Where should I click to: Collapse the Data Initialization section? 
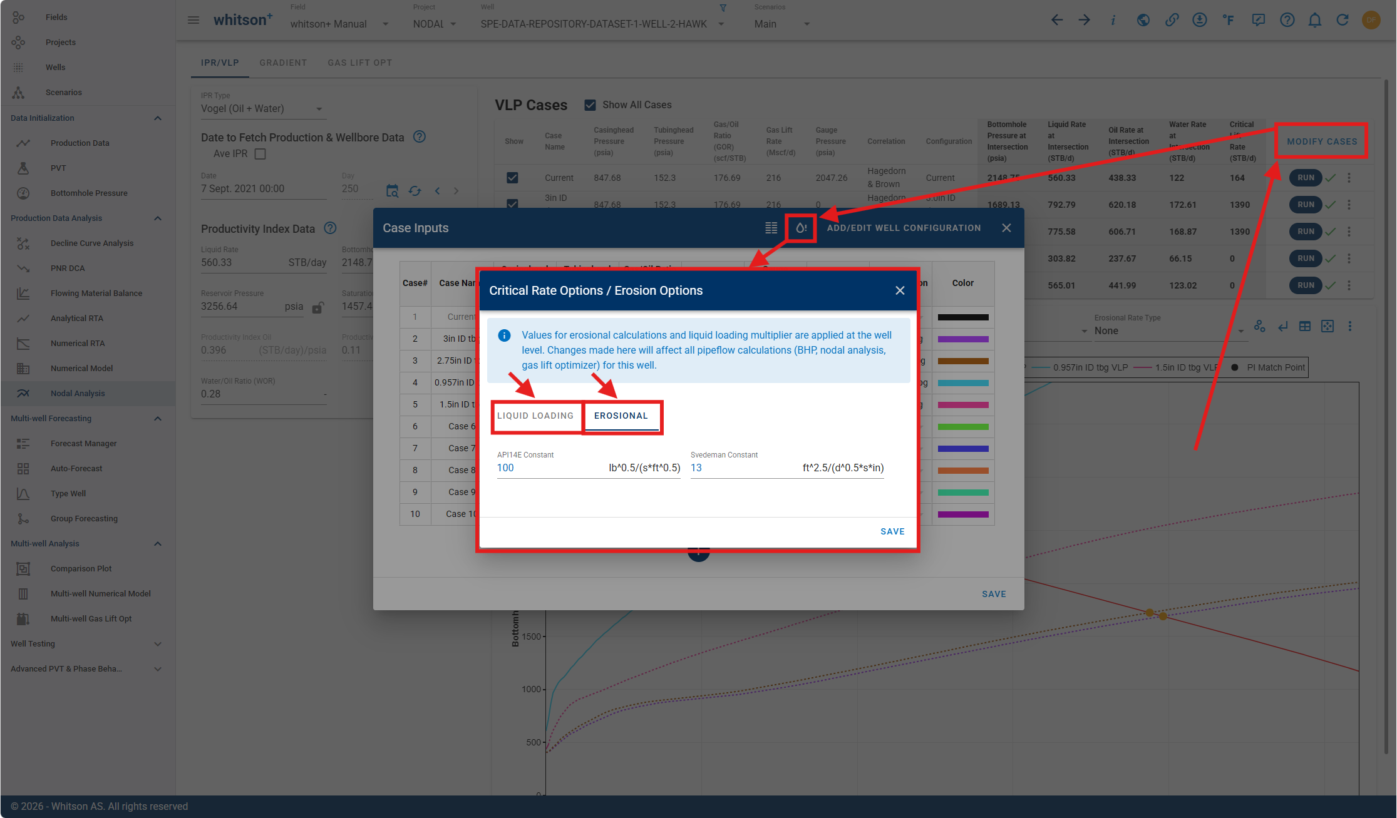pos(158,118)
